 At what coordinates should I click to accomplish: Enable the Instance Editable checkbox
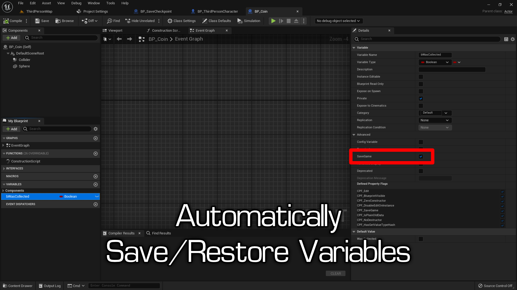point(421,77)
